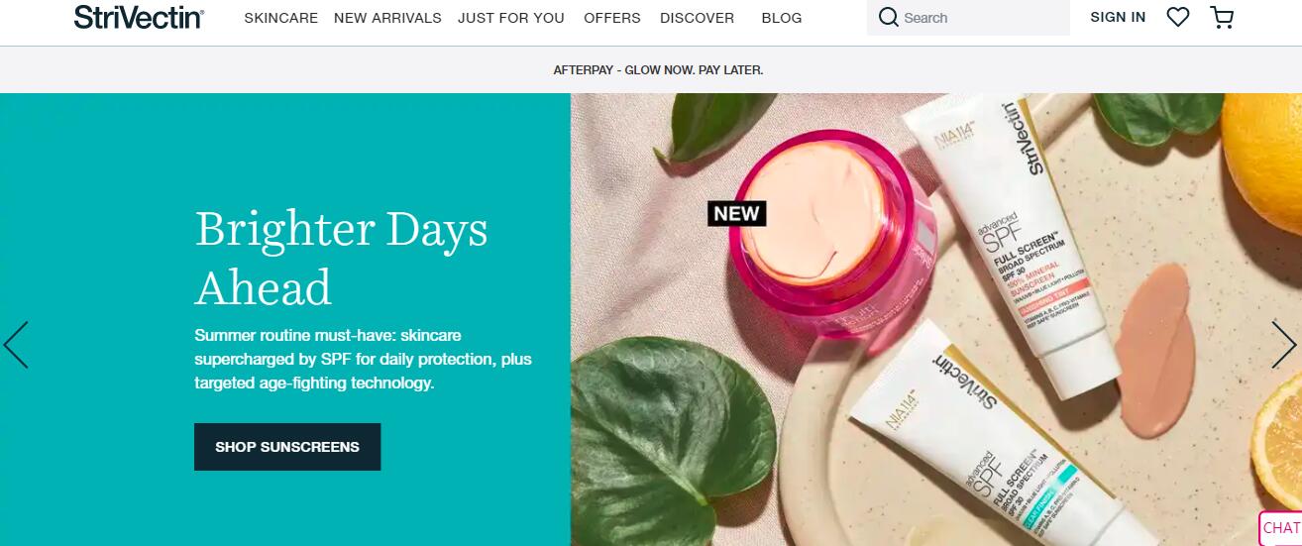Go to previous slide arrow
This screenshot has width=1302, height=546.
click(x=16, y=345)
